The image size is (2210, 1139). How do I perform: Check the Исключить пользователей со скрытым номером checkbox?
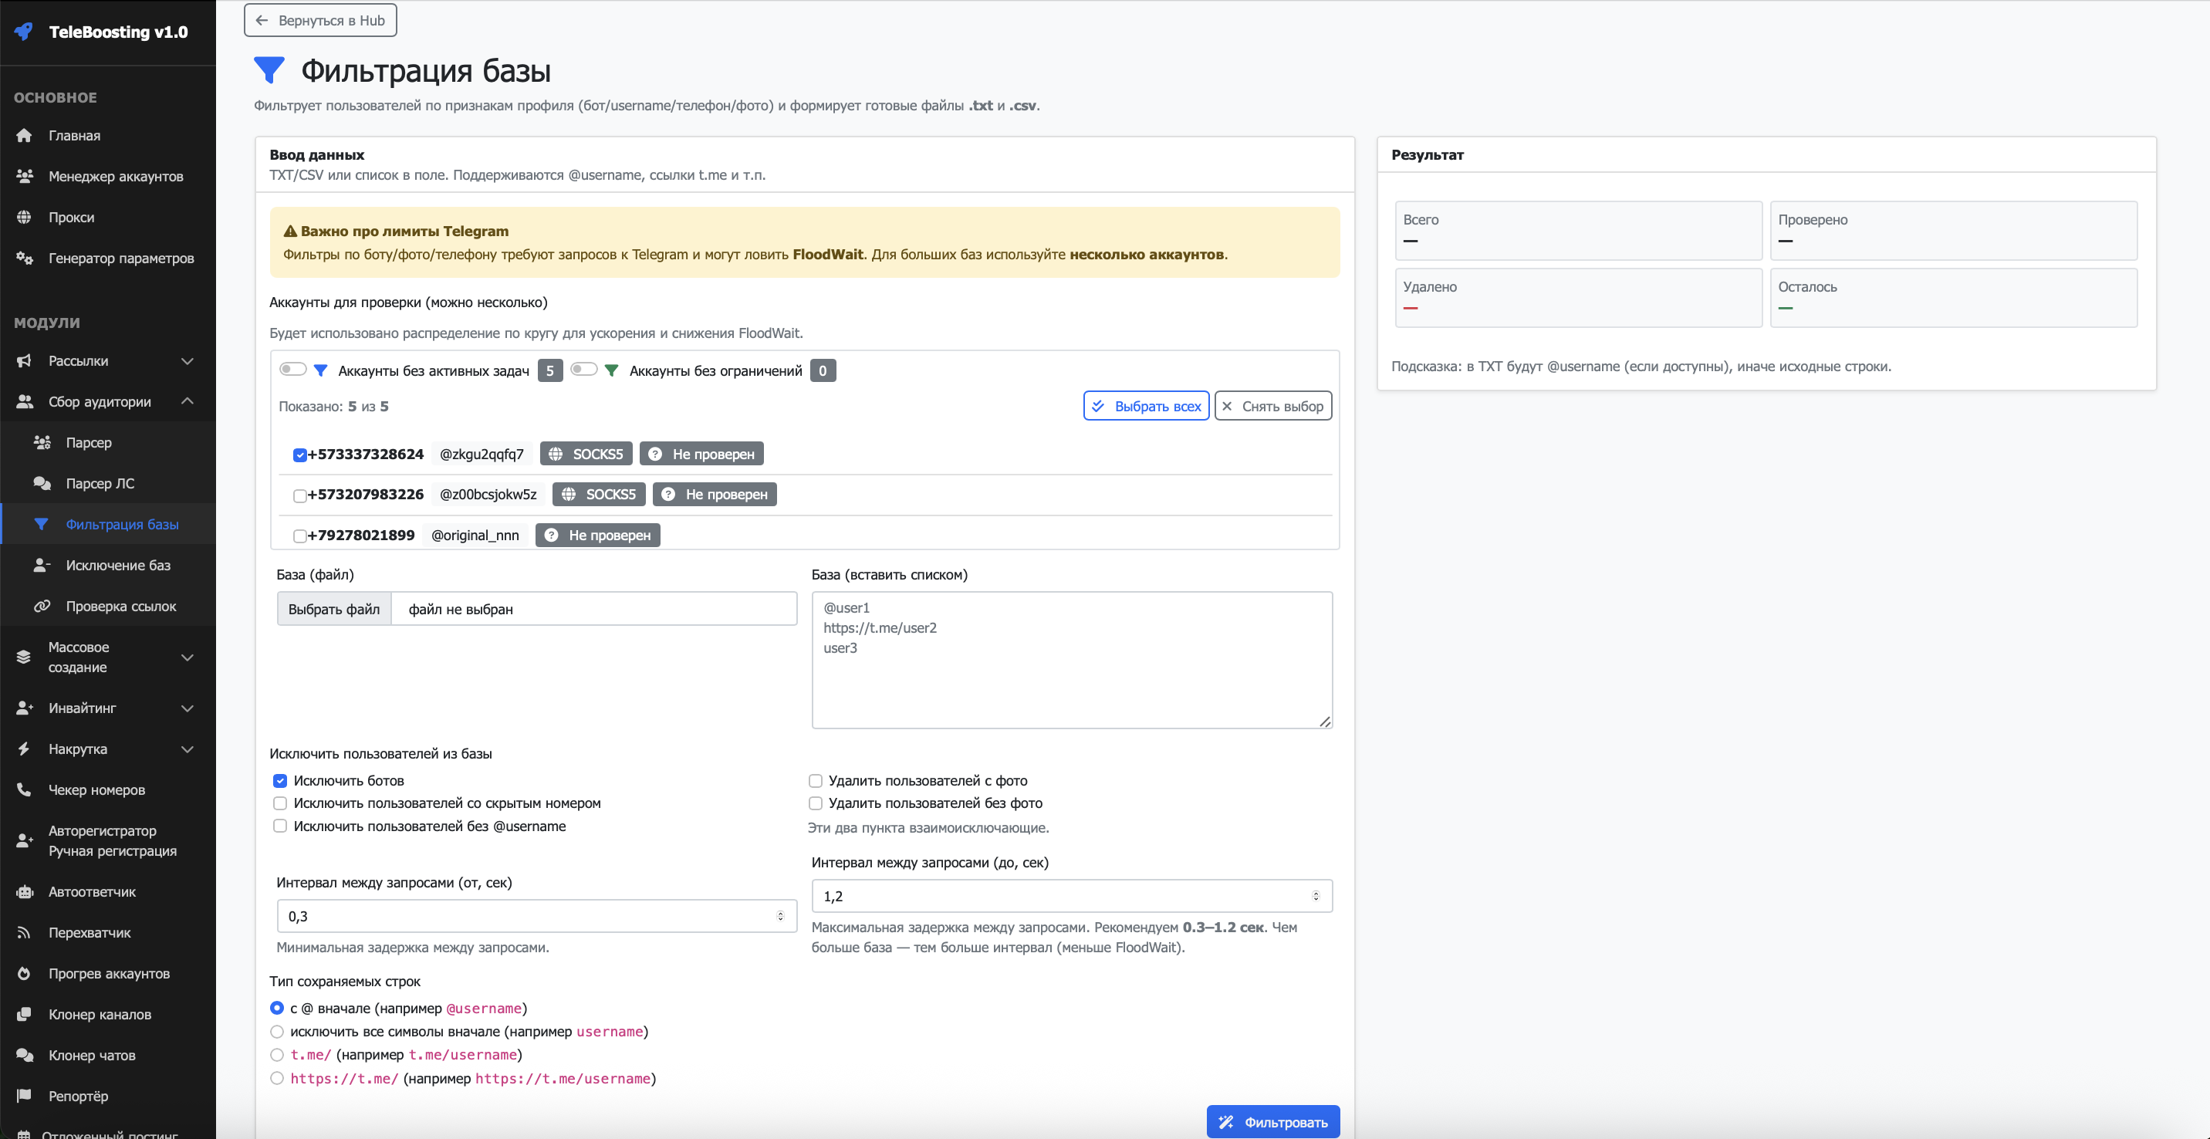point(279,803)
